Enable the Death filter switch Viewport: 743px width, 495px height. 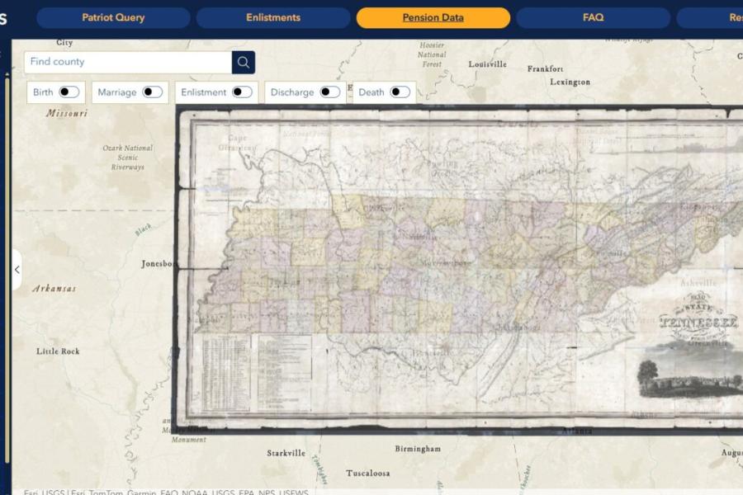click(x=400, y=92)
